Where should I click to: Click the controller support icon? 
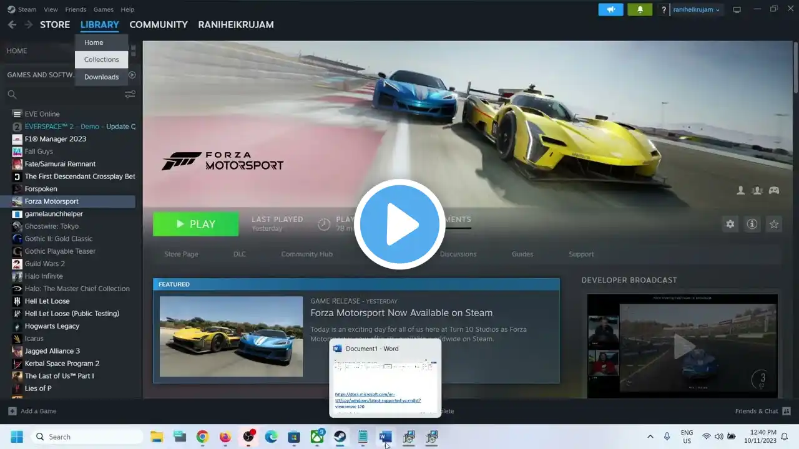(x=774, y=190)
